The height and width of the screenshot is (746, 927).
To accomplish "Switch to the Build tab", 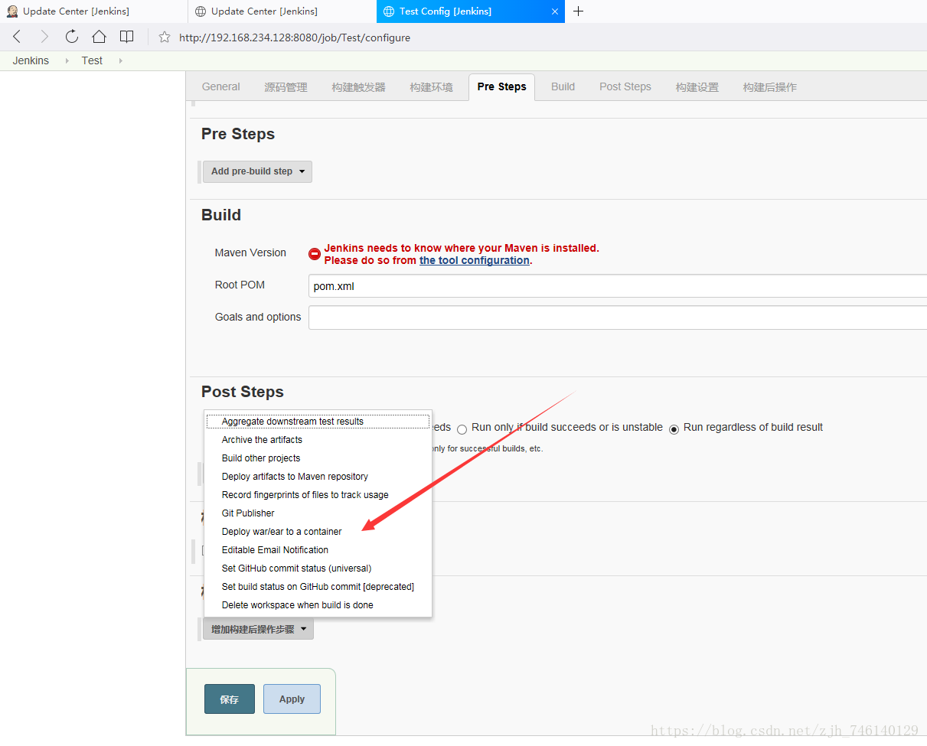I will (563, 87).
